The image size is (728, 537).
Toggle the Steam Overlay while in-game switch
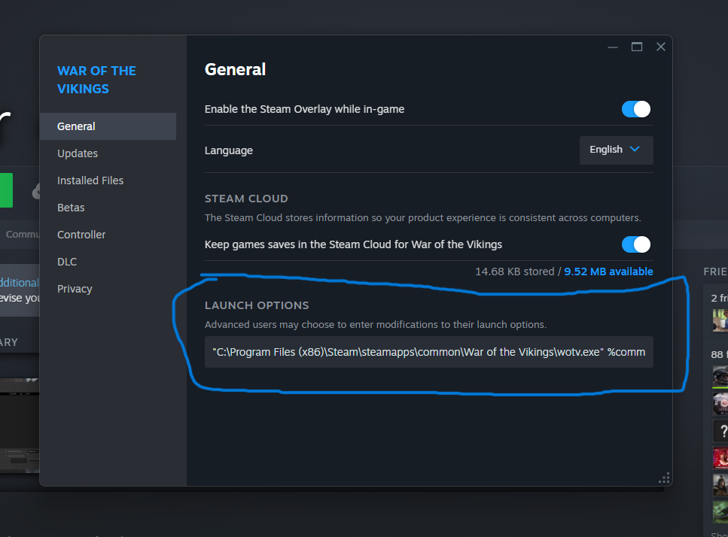click(x=636, y=109)
